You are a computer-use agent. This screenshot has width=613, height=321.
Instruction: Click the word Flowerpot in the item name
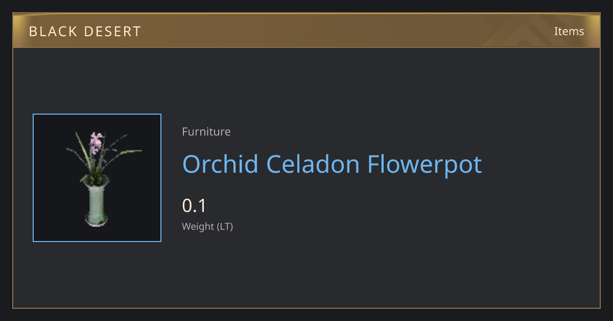[425, 165]
